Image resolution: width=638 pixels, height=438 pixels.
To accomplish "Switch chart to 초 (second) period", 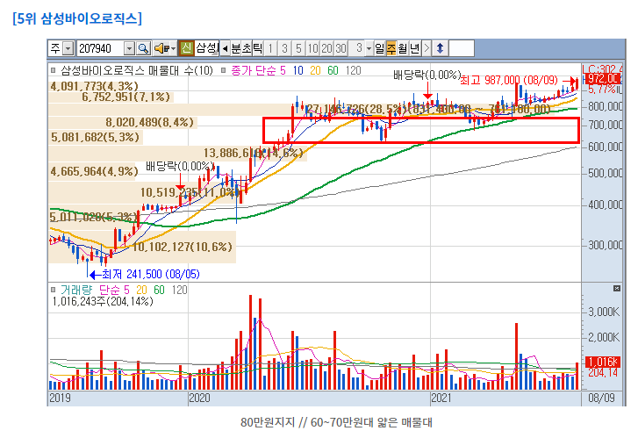I will click(x=247, y=48).
